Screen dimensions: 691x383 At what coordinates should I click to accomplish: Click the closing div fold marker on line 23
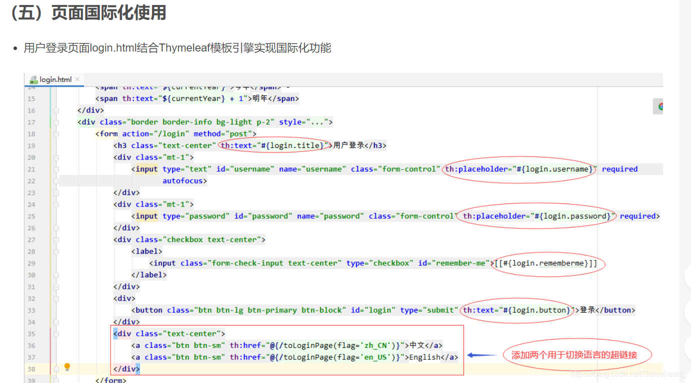(x=56, y=192)
